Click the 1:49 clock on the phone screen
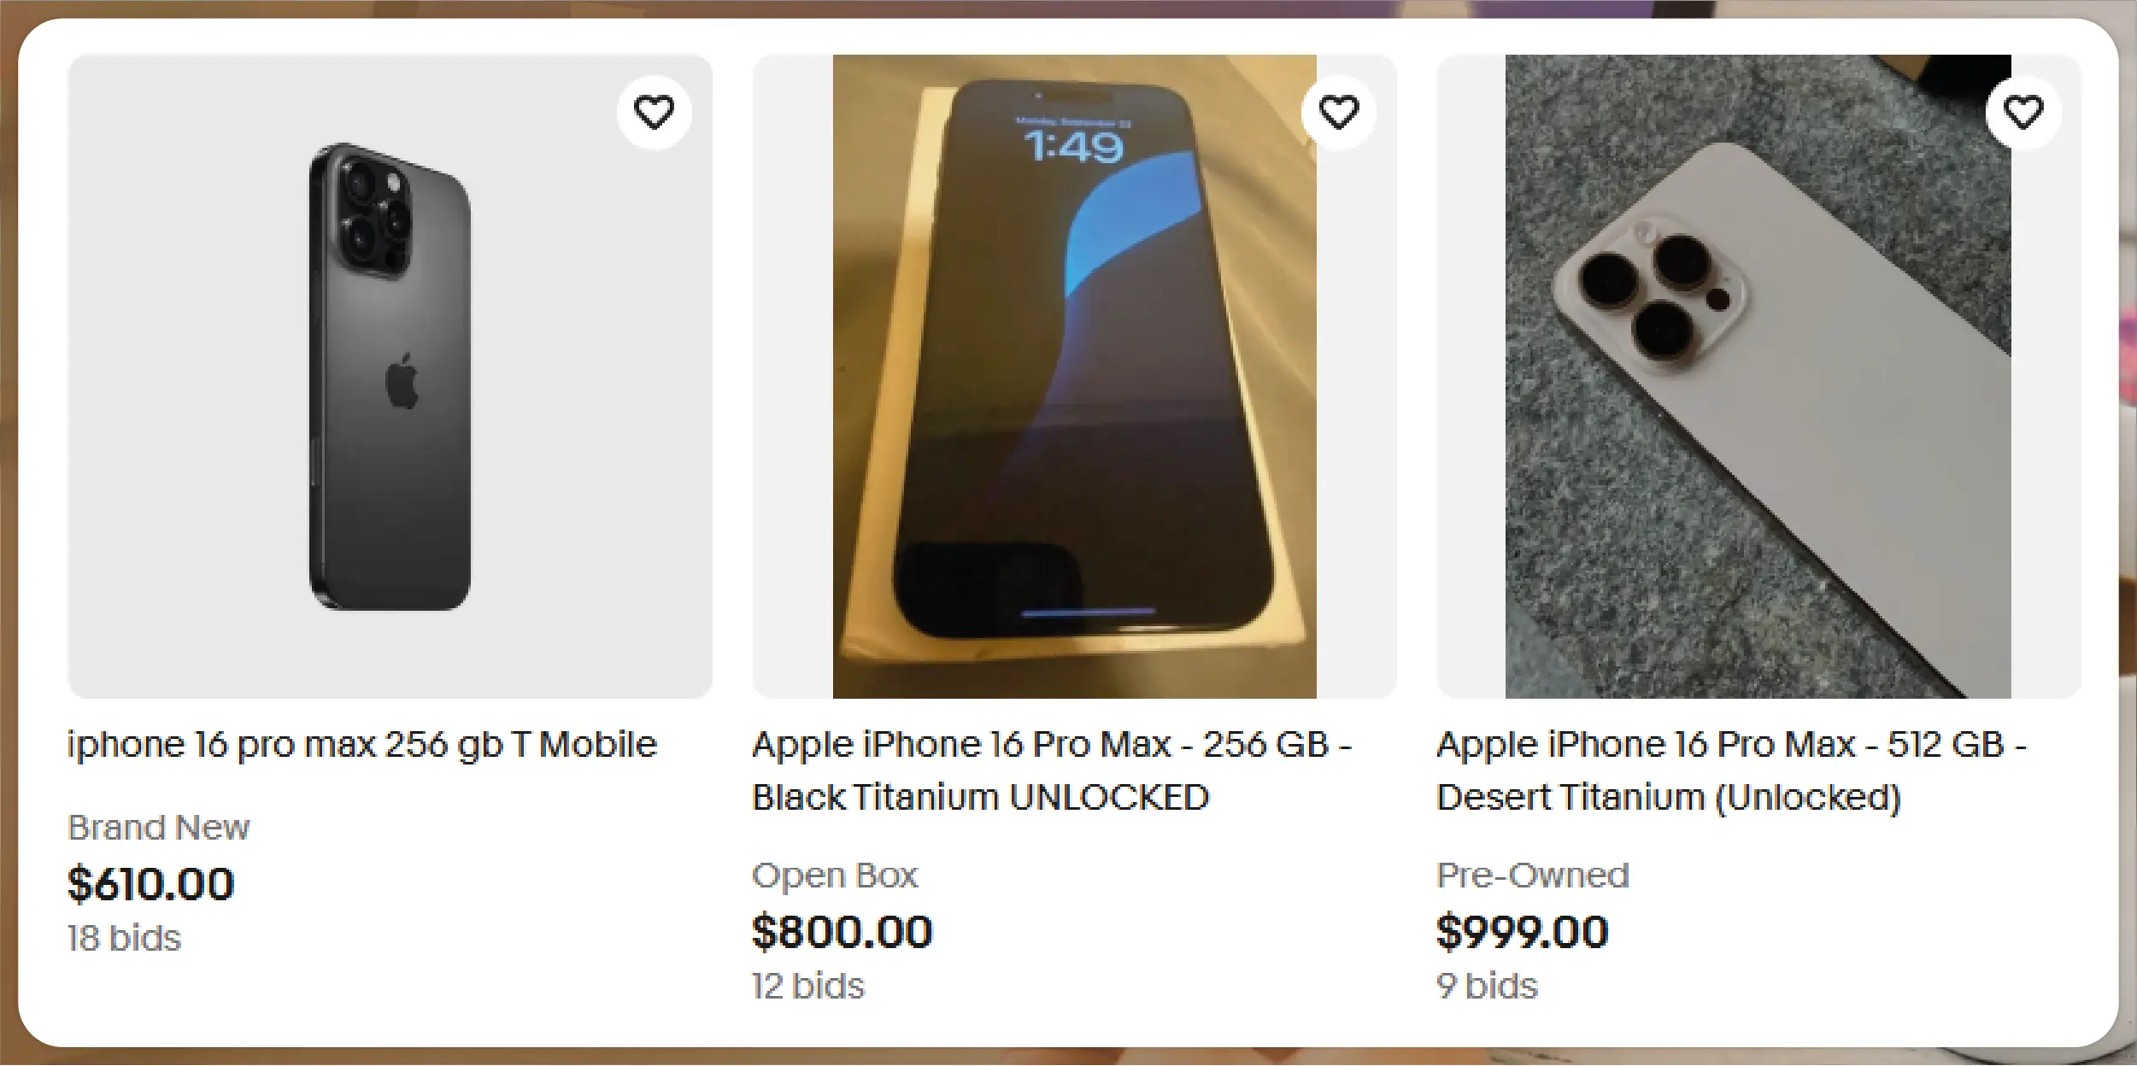Image resolution: width=2137 pixels, height=1066 pixels. pyautogui.click(x=1073, y=149)
